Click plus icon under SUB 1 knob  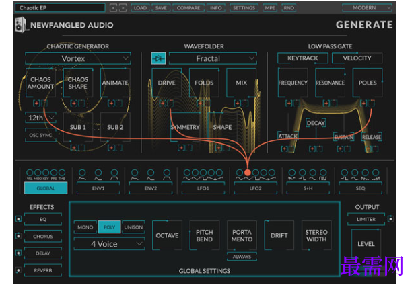(74, 148)
